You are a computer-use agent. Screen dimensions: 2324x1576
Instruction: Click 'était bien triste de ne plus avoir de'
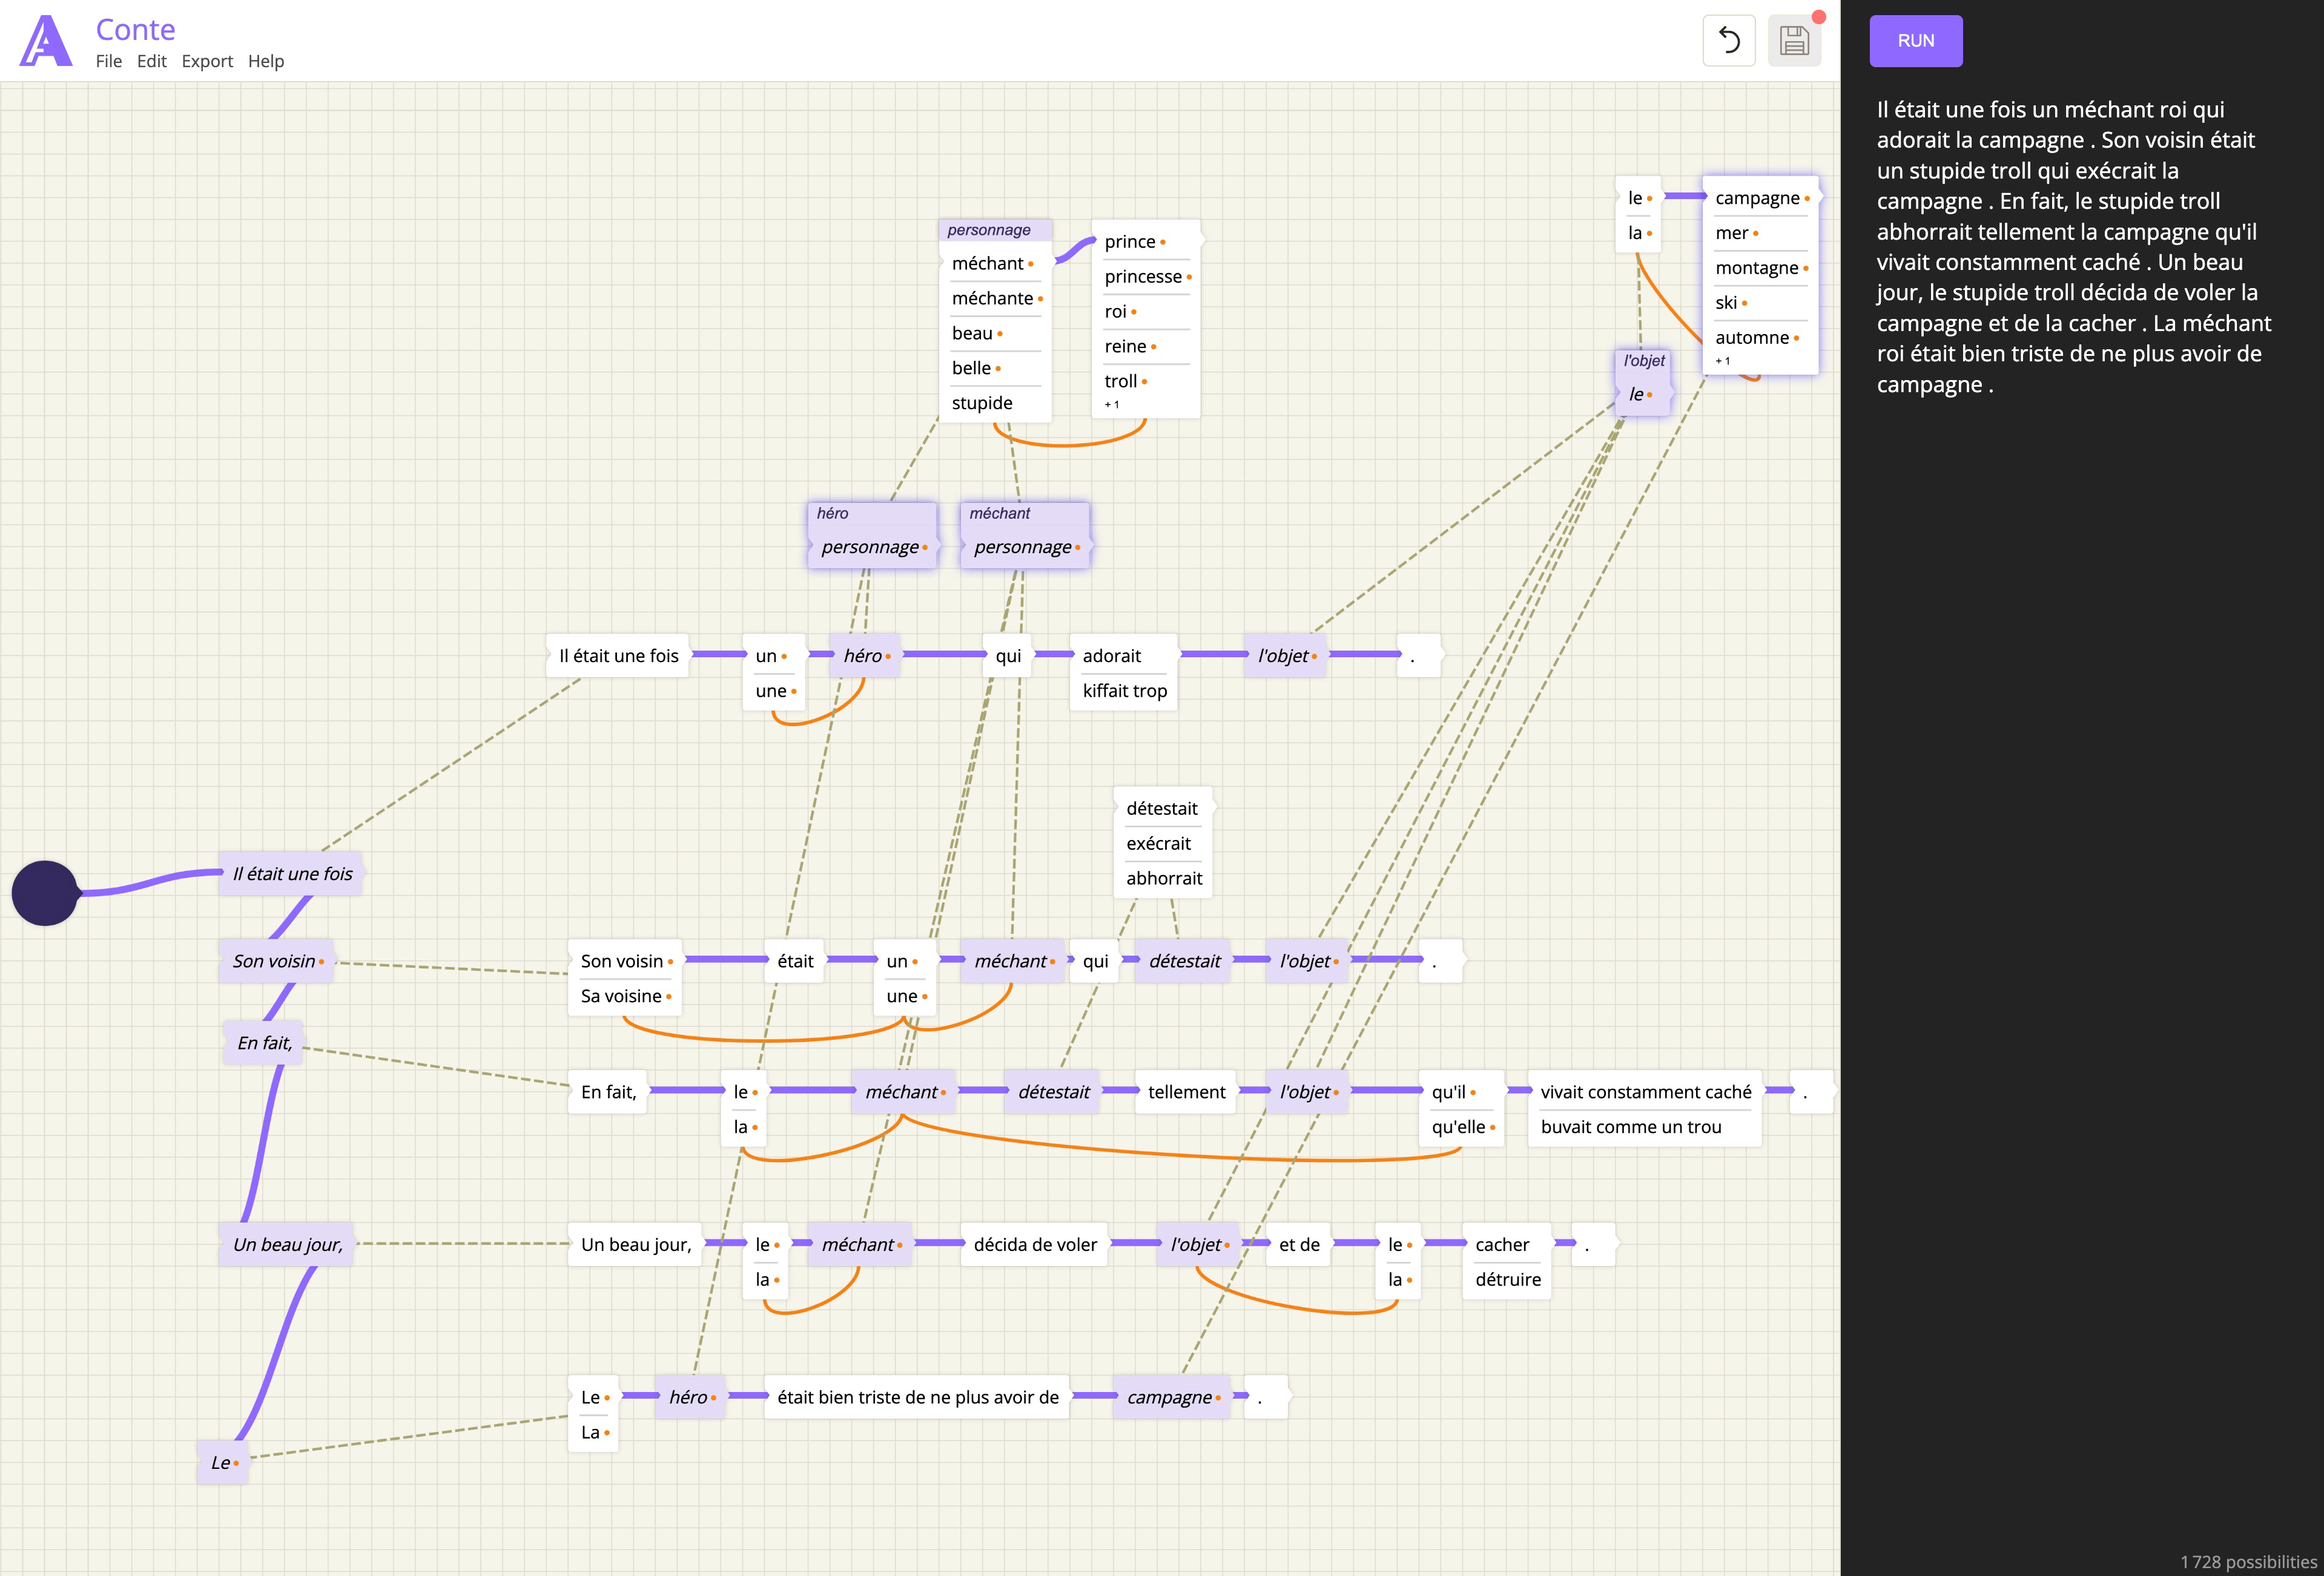[917, 1398]
